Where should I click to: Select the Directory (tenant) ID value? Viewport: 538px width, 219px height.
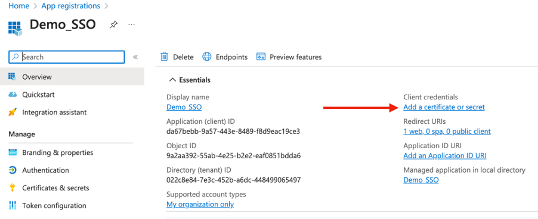(x=234, y=180)
